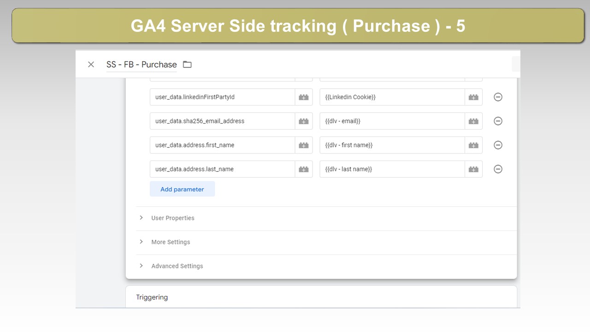This screenshot has height=332, width=590.
Task: Remove the sha256_email_address parameter row
Action: [x=498, y=121]
